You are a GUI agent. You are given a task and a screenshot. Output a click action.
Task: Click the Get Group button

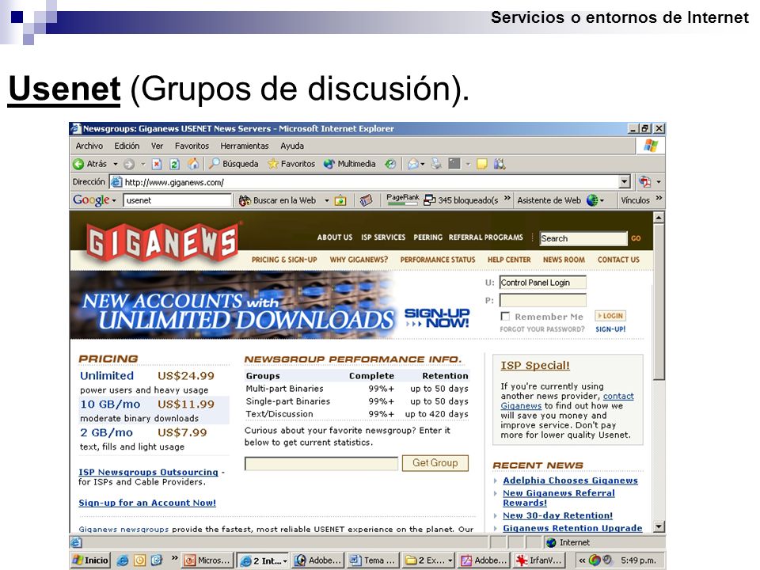(435, 463)
